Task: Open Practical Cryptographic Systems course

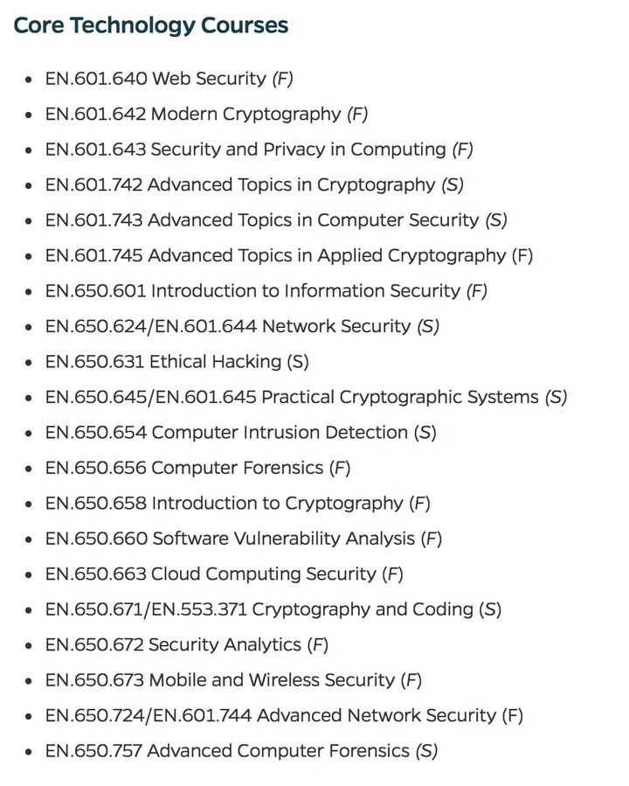Action: pos(306,397)
